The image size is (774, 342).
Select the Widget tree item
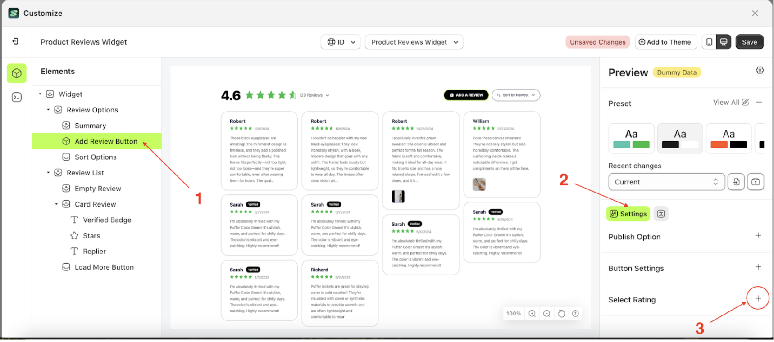coord(70,94)
